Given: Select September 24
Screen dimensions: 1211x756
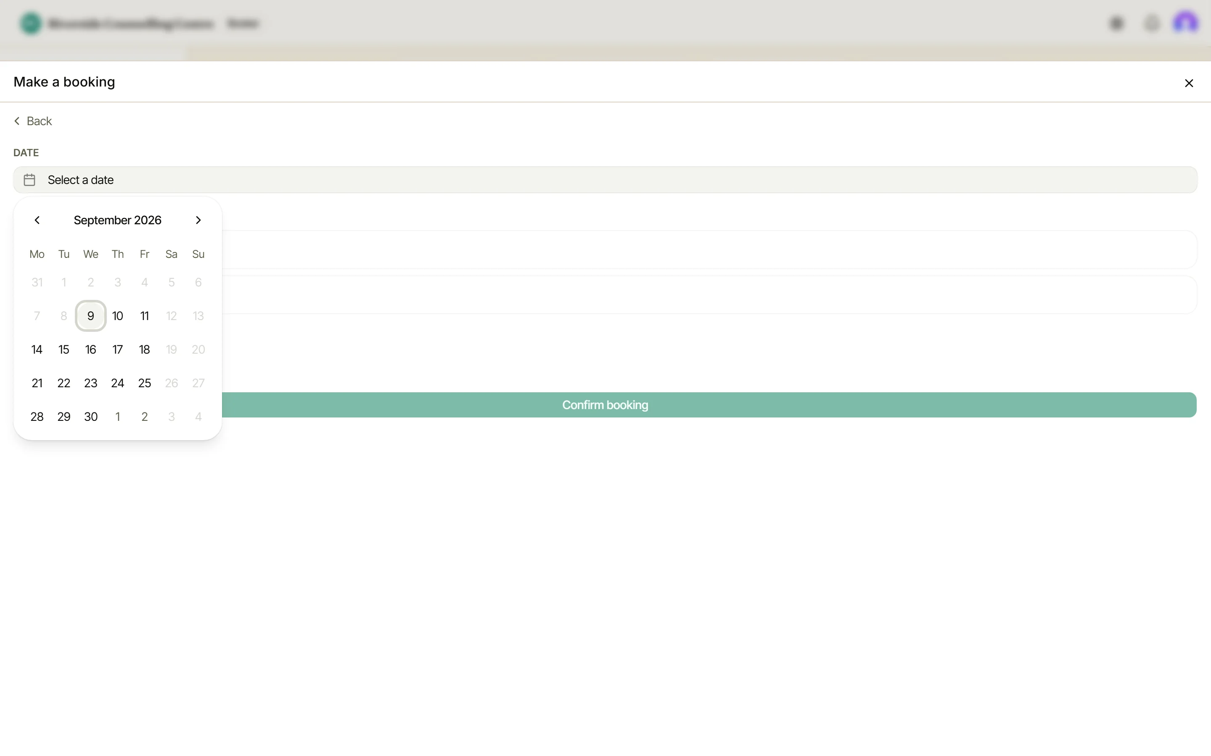Looking at the screenshot, I should (x=118, y=383).
